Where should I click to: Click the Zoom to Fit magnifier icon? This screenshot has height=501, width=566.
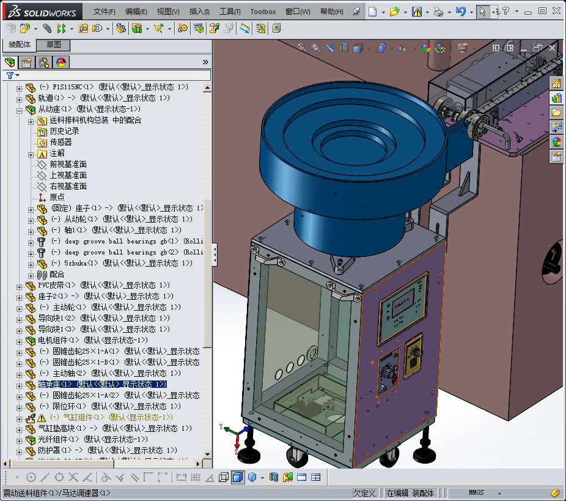[x=302, y=48]
